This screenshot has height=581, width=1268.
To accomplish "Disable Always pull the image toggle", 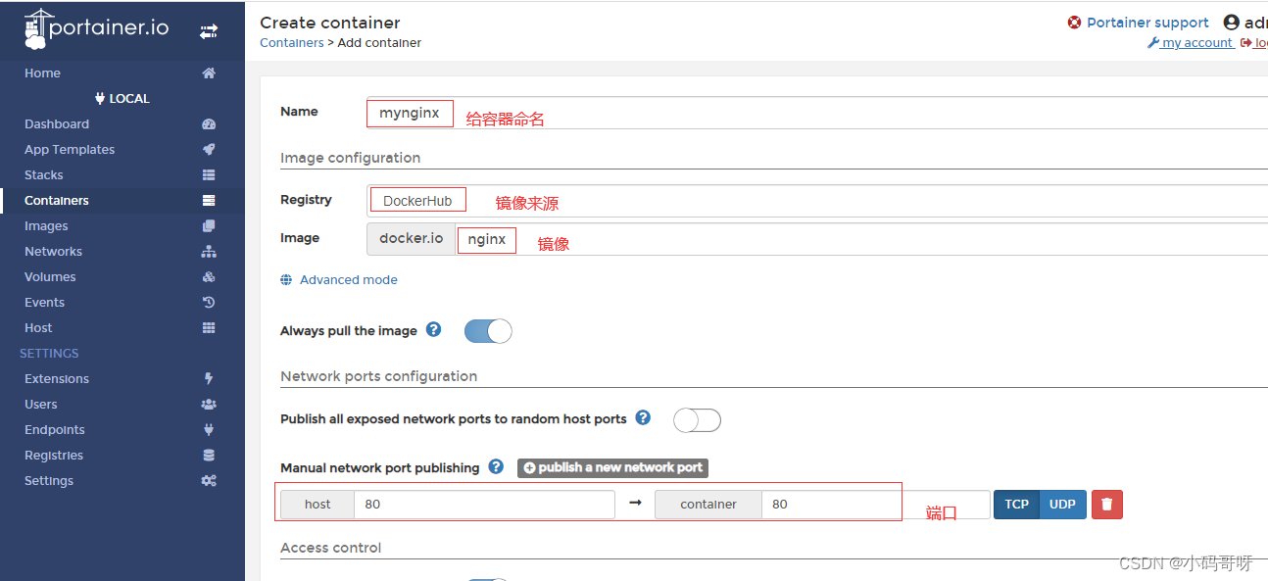I will pyautogui.click(x=488, y=331).
